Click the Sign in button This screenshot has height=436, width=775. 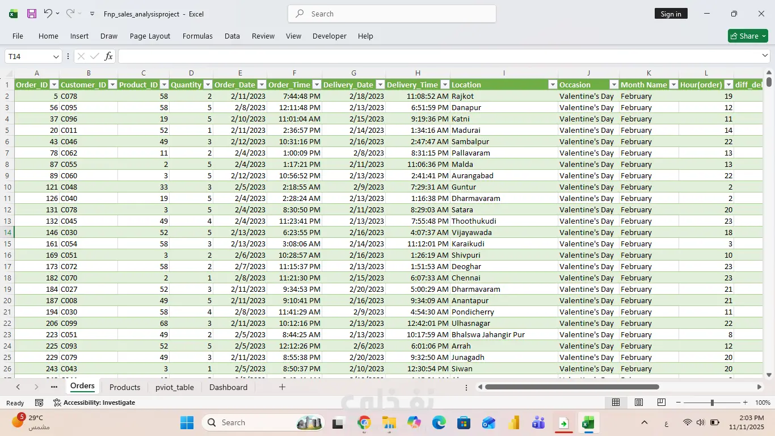(x=671, y=14)
